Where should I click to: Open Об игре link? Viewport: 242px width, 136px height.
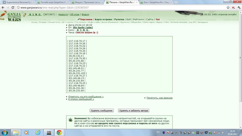click(x=75, y=14)
